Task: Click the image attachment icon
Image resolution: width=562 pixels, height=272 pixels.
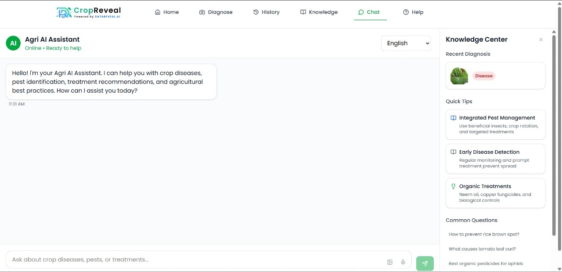Action: click(390, 261)
